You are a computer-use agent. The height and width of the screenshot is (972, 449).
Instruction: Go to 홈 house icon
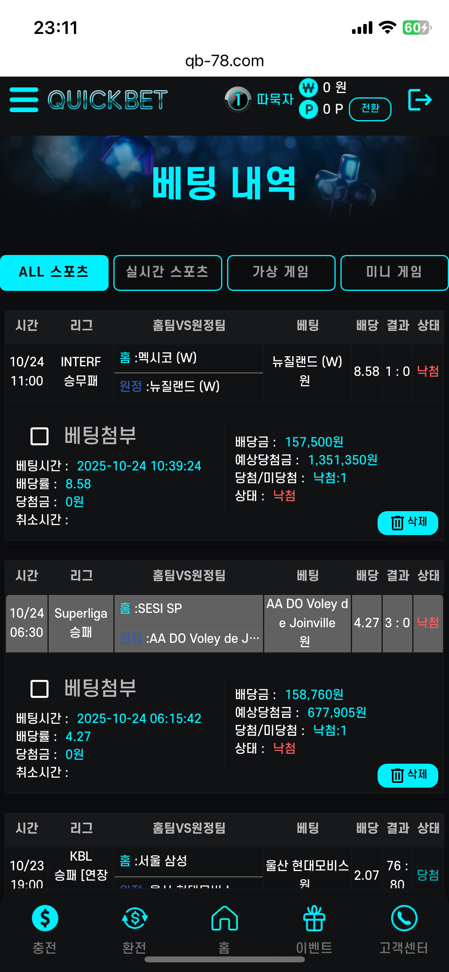[224, 919]
